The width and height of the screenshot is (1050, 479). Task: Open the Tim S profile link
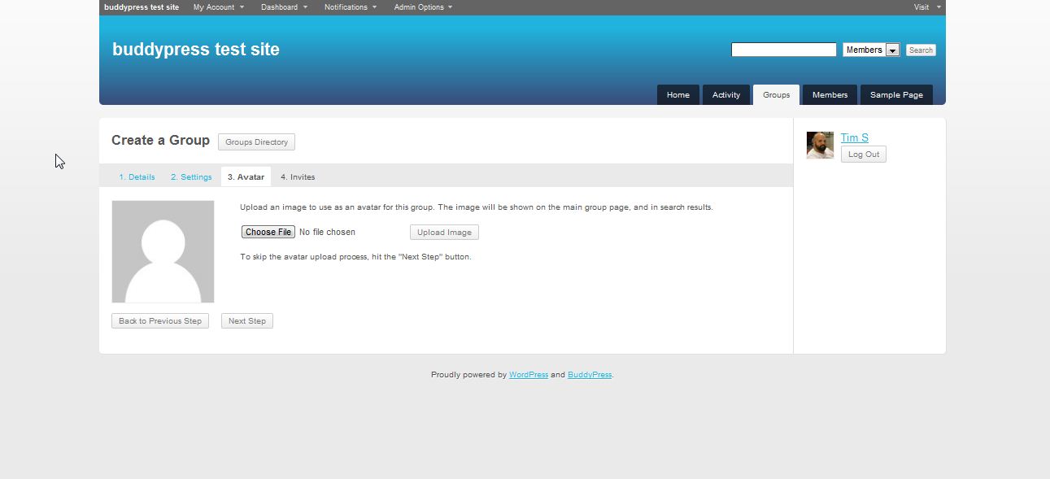(x=854, y=138)
